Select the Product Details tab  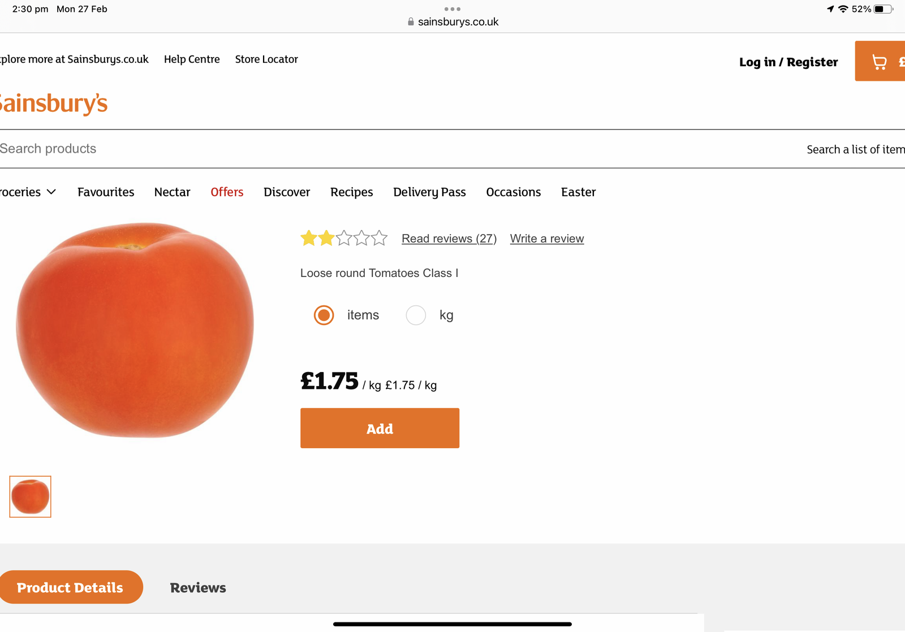[70, 587]
